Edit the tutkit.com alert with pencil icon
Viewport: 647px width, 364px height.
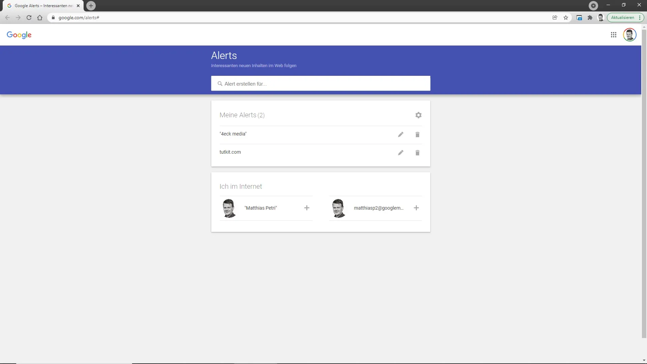tap(401, 153)
